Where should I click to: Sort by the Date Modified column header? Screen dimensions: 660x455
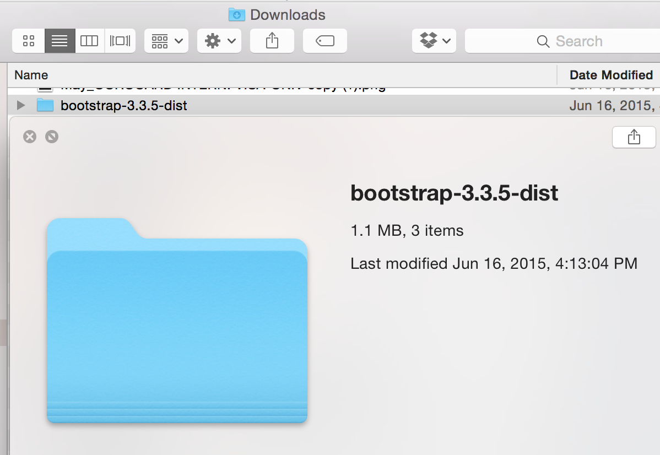pyautogui.click(x=611, y=75)
